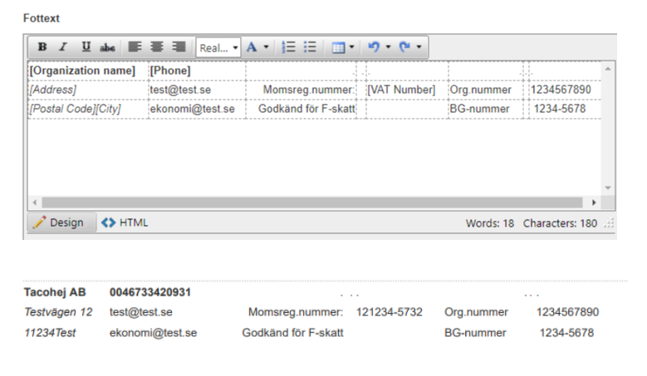647x376 pixels.
Task: Apply strikethrough formatting
Action: click(107, 47)
